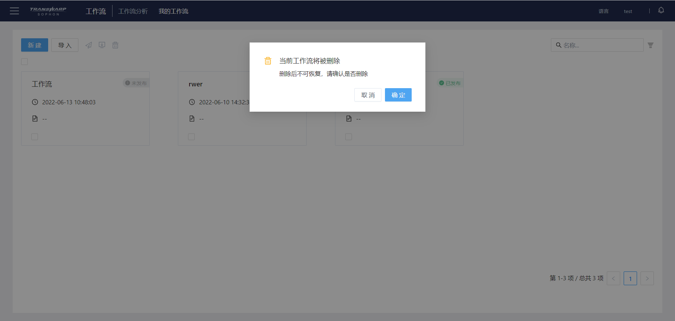This screenshot has width=675, height=321.
Task: Select page 1 in pagination
Action: coord(630,279)
